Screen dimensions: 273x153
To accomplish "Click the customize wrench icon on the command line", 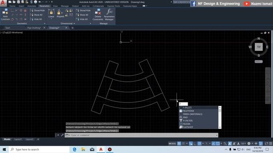I will point(62,135).
